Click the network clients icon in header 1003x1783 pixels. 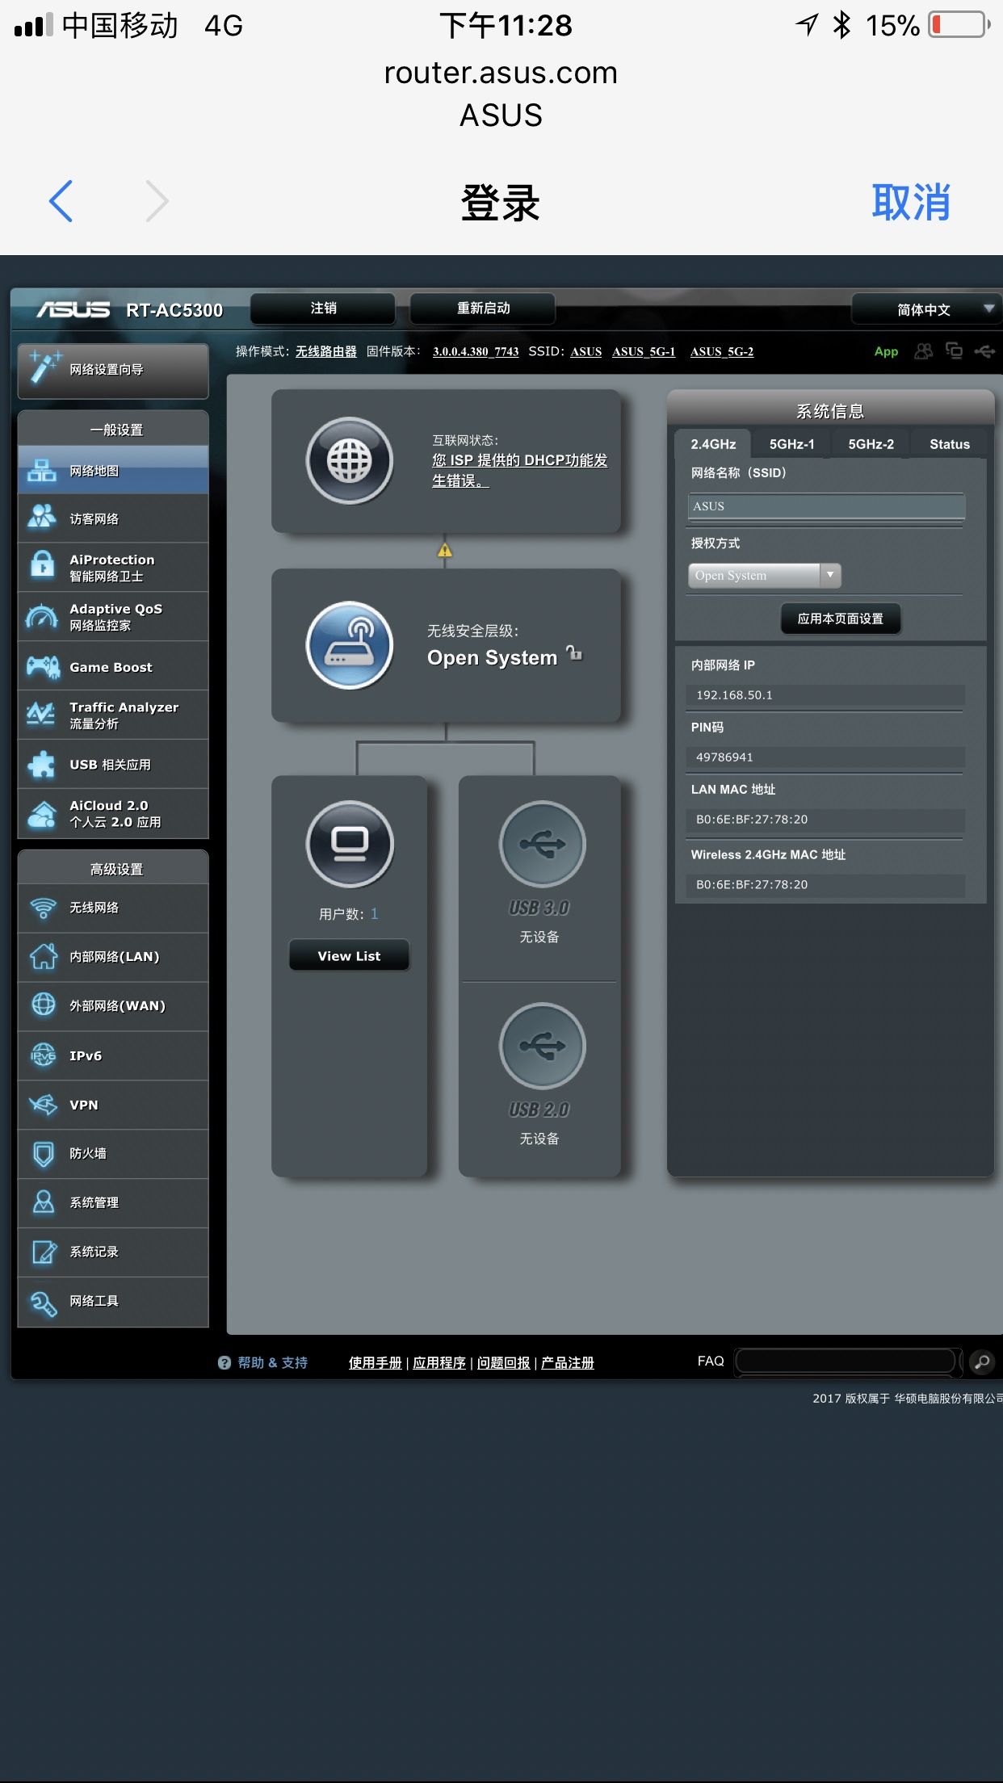point(954,350)
